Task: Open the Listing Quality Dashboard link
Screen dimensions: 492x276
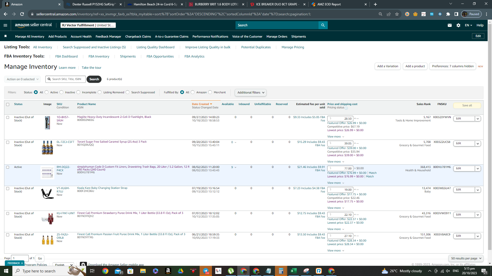Action: [155, 47]
